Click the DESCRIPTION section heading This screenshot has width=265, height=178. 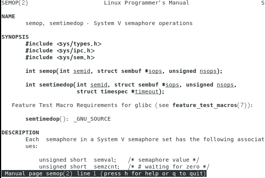pyautogui.click(x=20, y=133)
